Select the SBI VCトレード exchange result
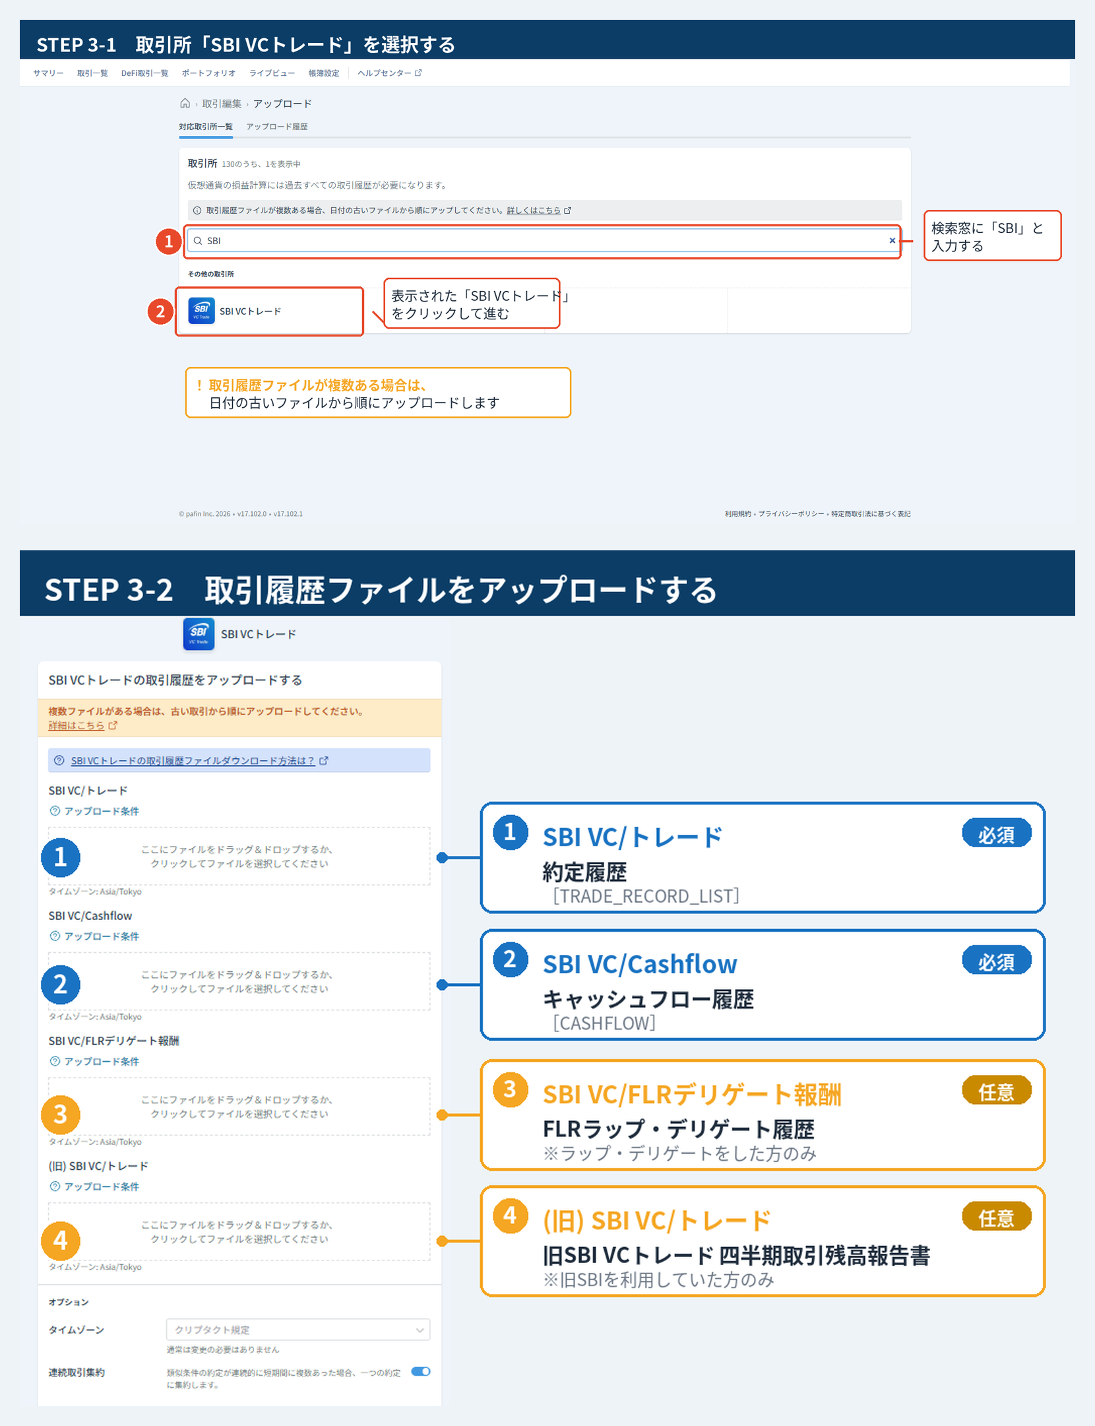This screenshot has height=1426, width=1095. [x=269, y=311]
